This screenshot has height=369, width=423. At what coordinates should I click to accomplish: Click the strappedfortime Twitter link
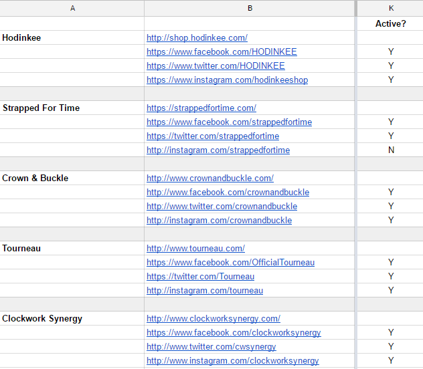(x=213, y=136)
